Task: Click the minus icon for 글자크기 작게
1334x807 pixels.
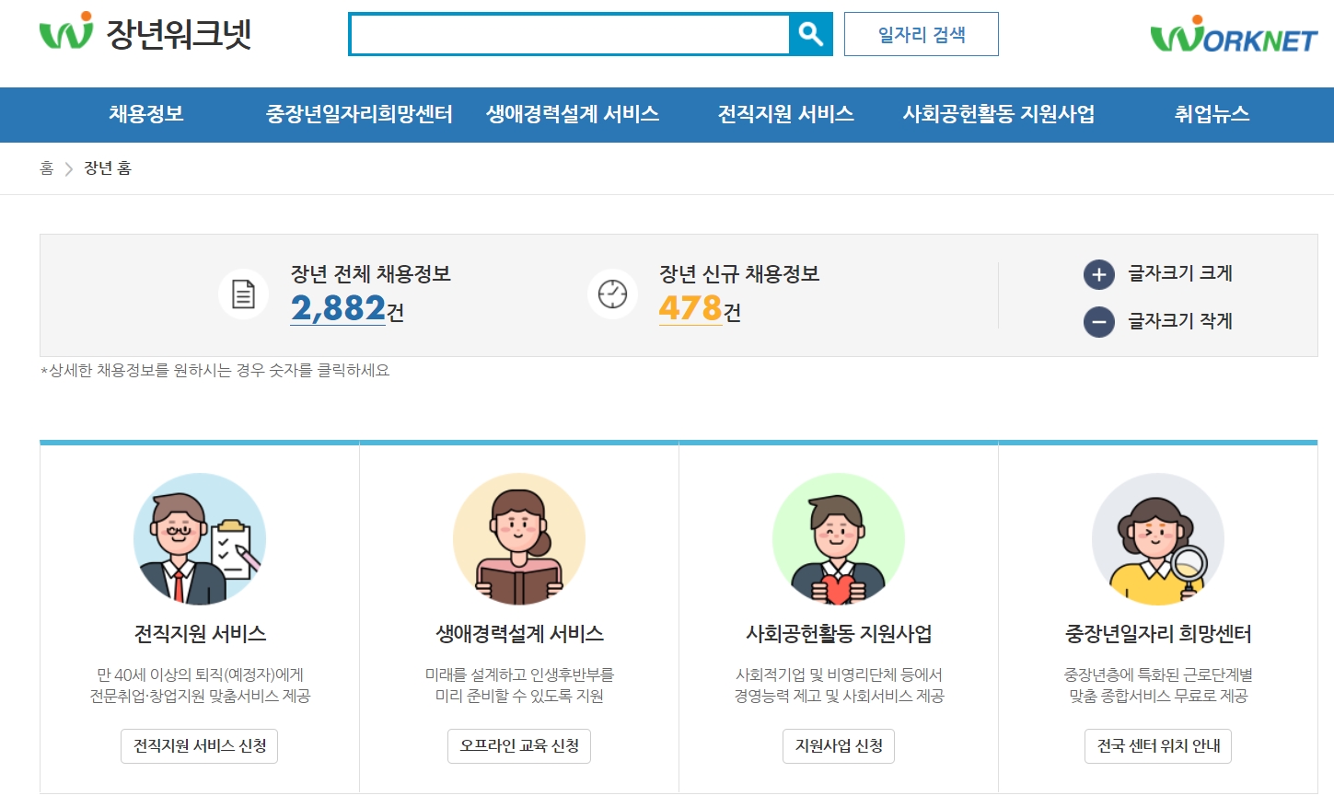Action: pos(1099,322)
